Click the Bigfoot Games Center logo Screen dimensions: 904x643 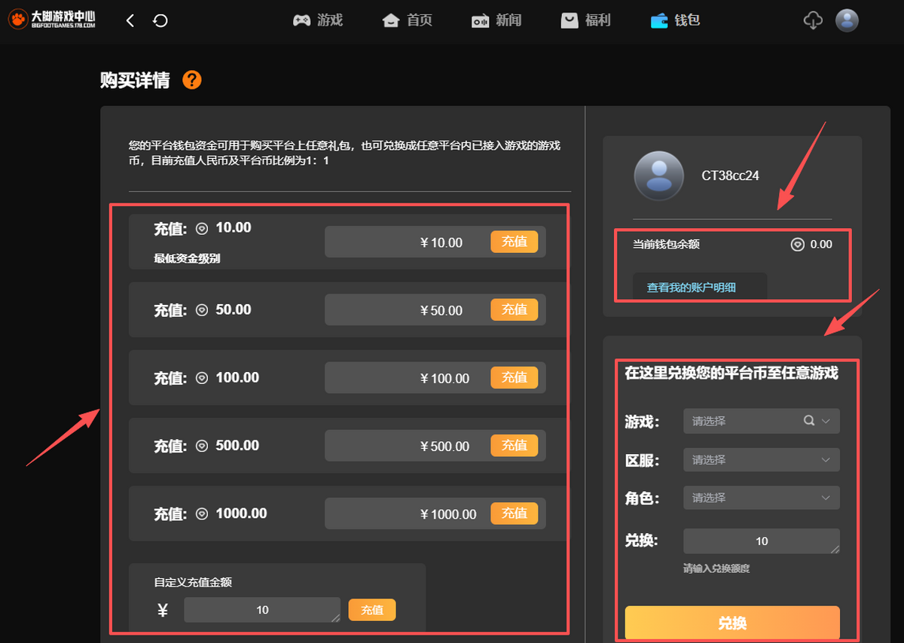[52, 20]
